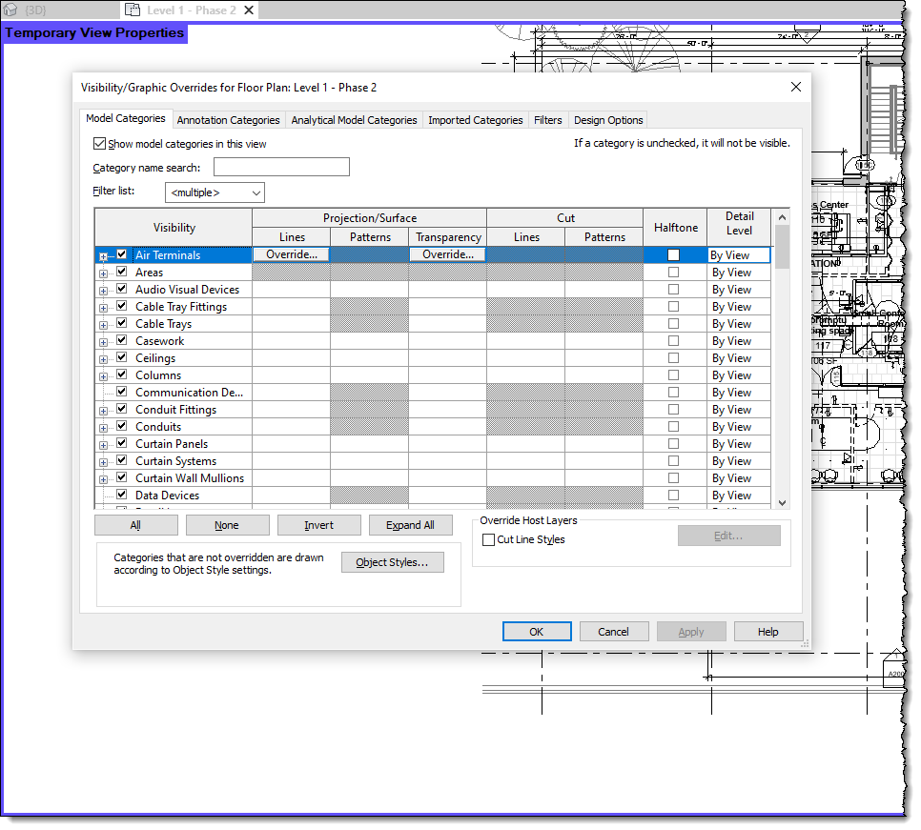
Task: Click the Expand All button
Action: 410,524
